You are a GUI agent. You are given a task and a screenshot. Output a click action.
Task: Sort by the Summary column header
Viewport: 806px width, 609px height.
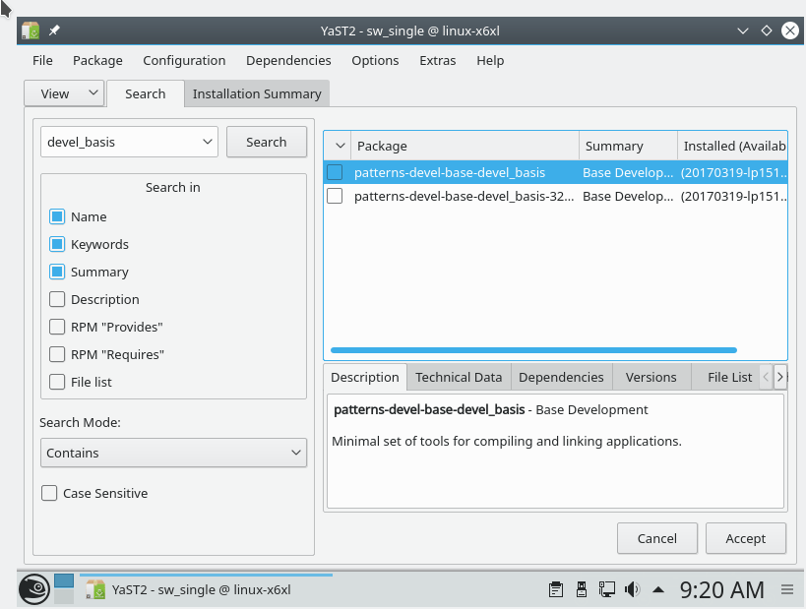click(x=628, y=146)
